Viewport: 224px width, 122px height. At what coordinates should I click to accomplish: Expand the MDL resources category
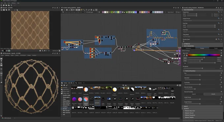(67, 112)
